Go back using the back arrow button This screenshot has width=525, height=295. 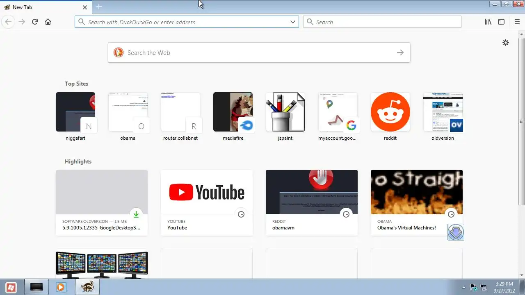pyautogui.click(x=8, y=22)
